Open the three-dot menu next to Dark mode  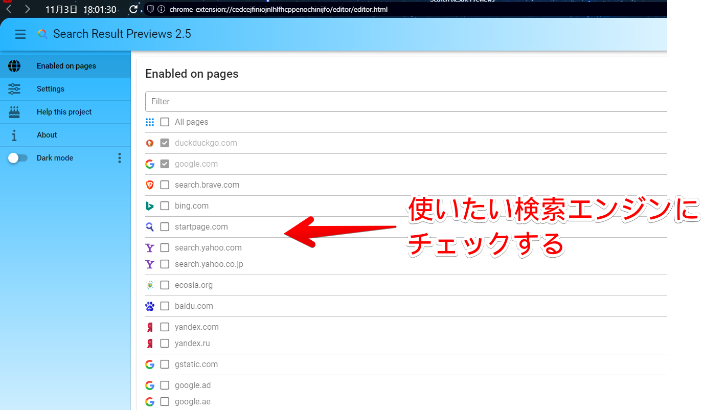coord(120,158)
